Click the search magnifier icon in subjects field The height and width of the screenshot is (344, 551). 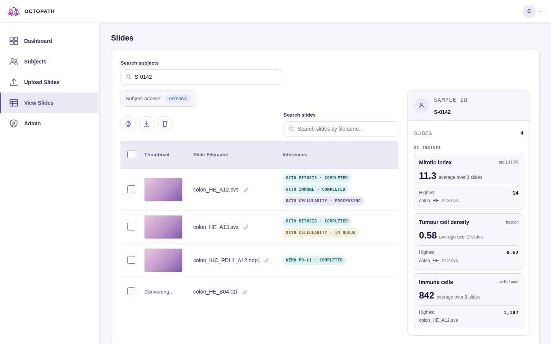click(x=129, y=77)
